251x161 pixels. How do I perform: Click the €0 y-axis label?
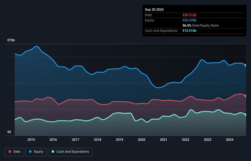point(9,132)
